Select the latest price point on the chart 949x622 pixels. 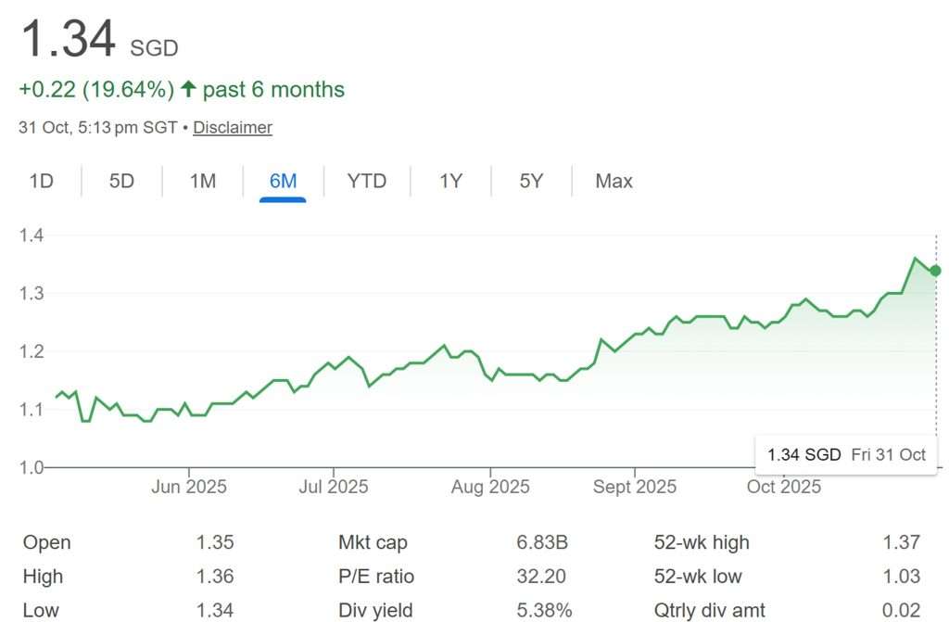pyautogui.click(x=934, y=272)
